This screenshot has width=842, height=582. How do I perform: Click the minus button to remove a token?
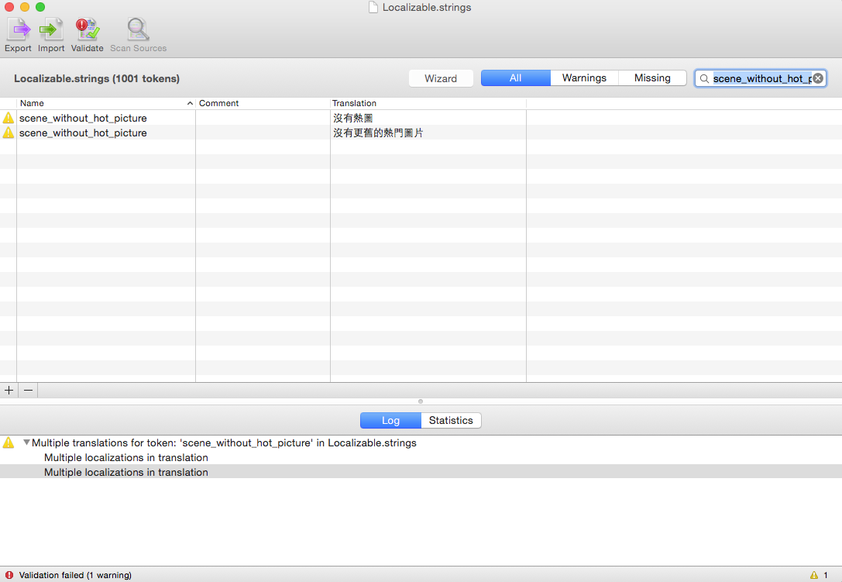[28, 391]
